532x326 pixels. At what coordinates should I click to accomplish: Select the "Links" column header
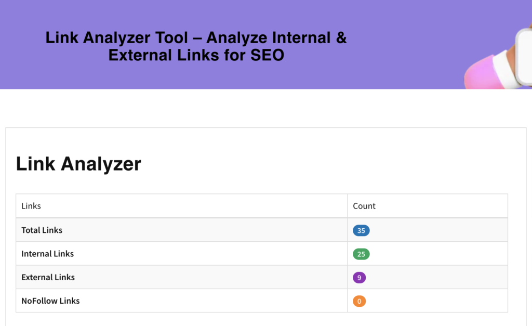pyautogui.click(x=31, y=206)
